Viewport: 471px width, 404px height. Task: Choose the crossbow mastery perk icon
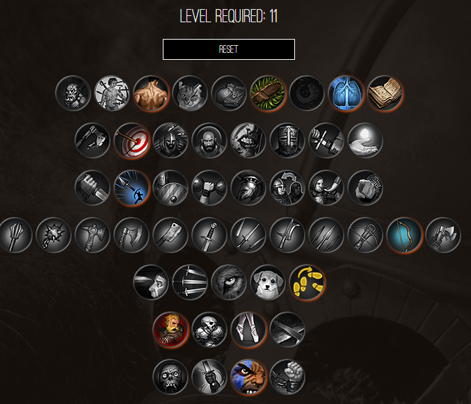click(365, 235)
